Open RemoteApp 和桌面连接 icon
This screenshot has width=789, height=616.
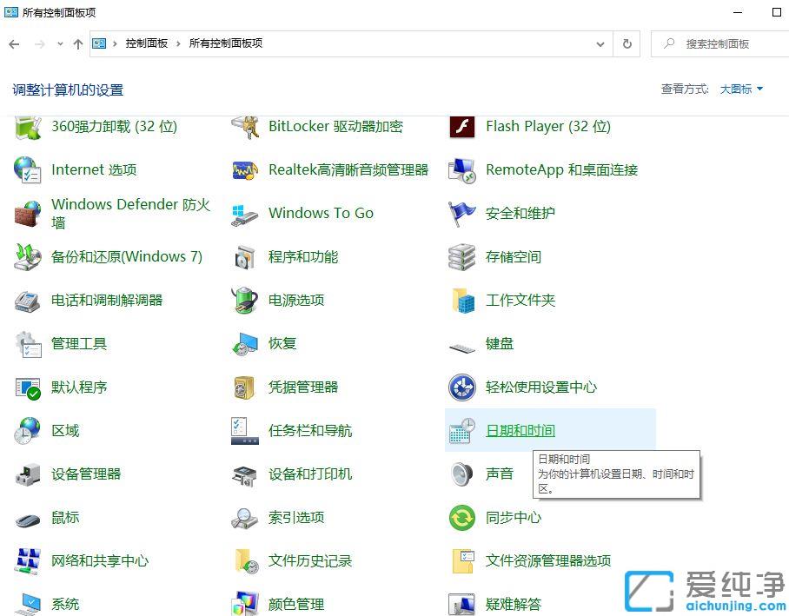462,170
